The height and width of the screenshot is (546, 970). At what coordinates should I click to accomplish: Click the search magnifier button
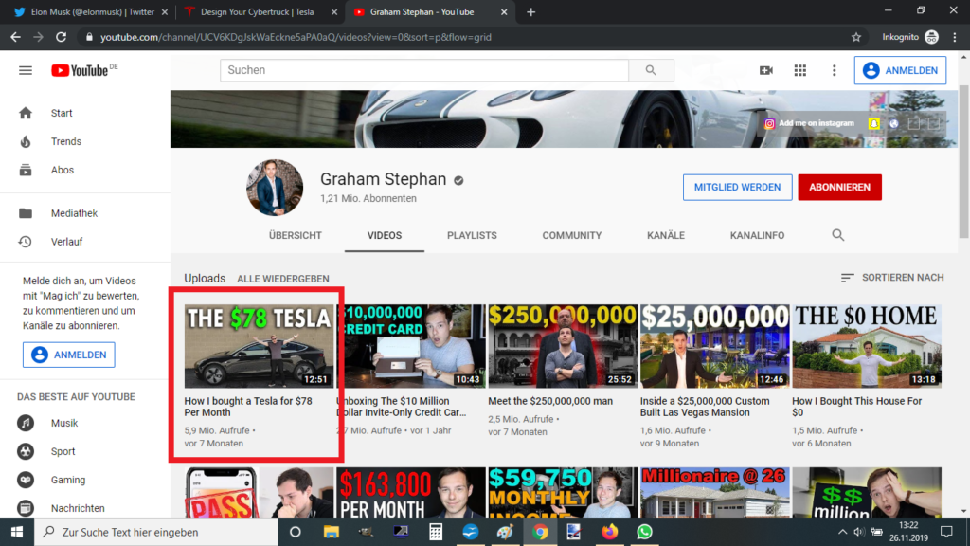click(x=651, y=70)
